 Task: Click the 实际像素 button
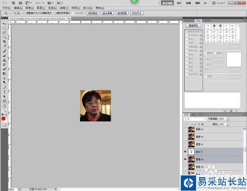(93, 13)
